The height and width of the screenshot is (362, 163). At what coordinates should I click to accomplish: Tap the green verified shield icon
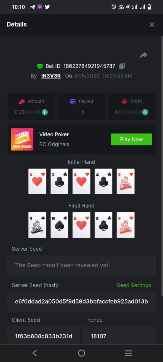click(x=40, y=66)
